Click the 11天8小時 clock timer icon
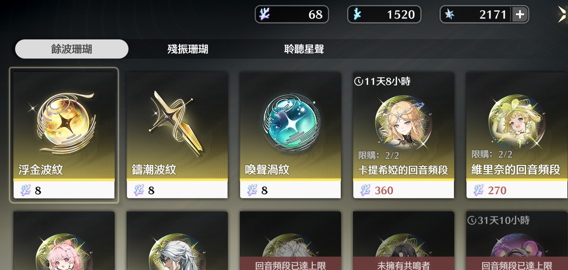The width and height of the screenshot is (568, 270). click(x=358, y=82)
